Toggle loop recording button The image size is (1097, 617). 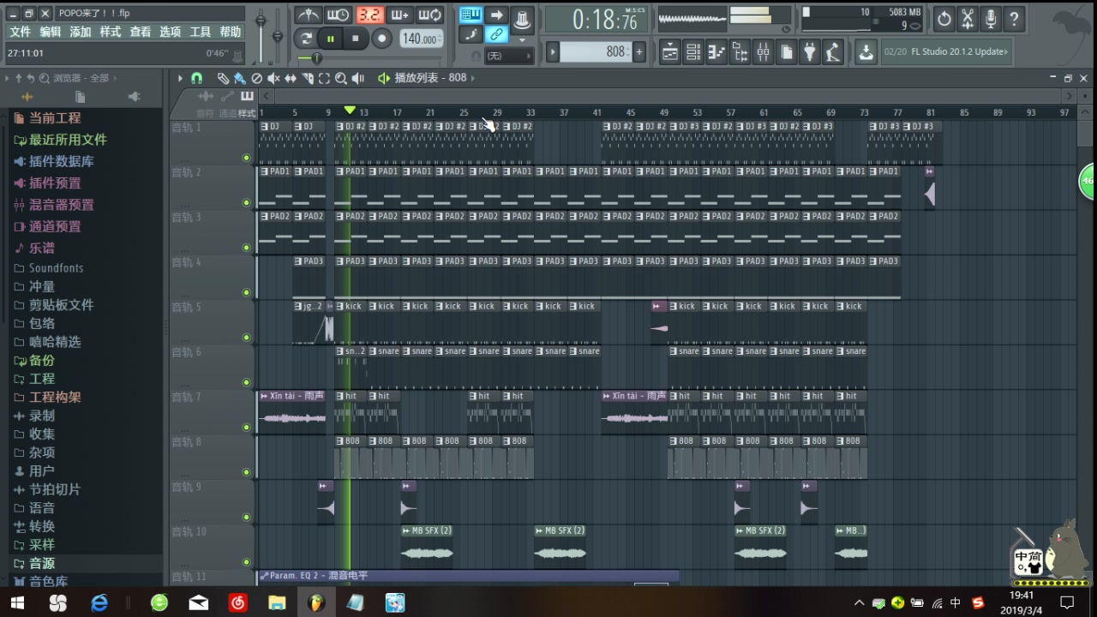click(430, 15)
